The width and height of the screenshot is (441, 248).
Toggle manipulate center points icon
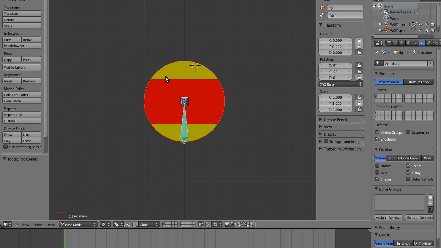(126, 225)
